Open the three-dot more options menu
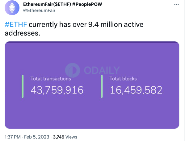The height and width of the screenshot is (141, 185). pos(176,4)
